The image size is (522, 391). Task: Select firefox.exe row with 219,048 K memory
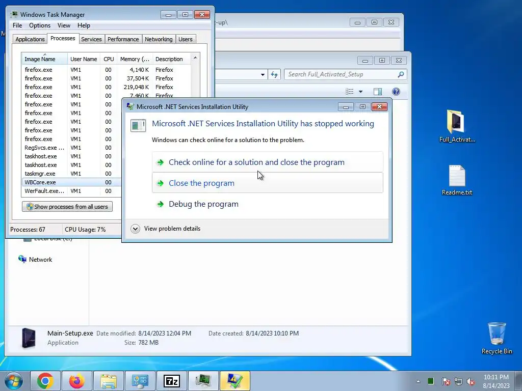pos(107,87)
